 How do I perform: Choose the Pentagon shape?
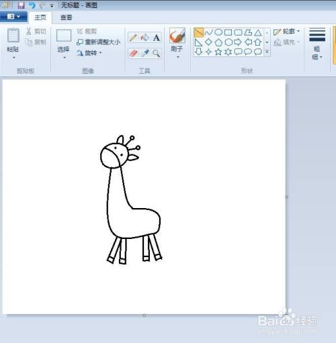click(218, 42)
